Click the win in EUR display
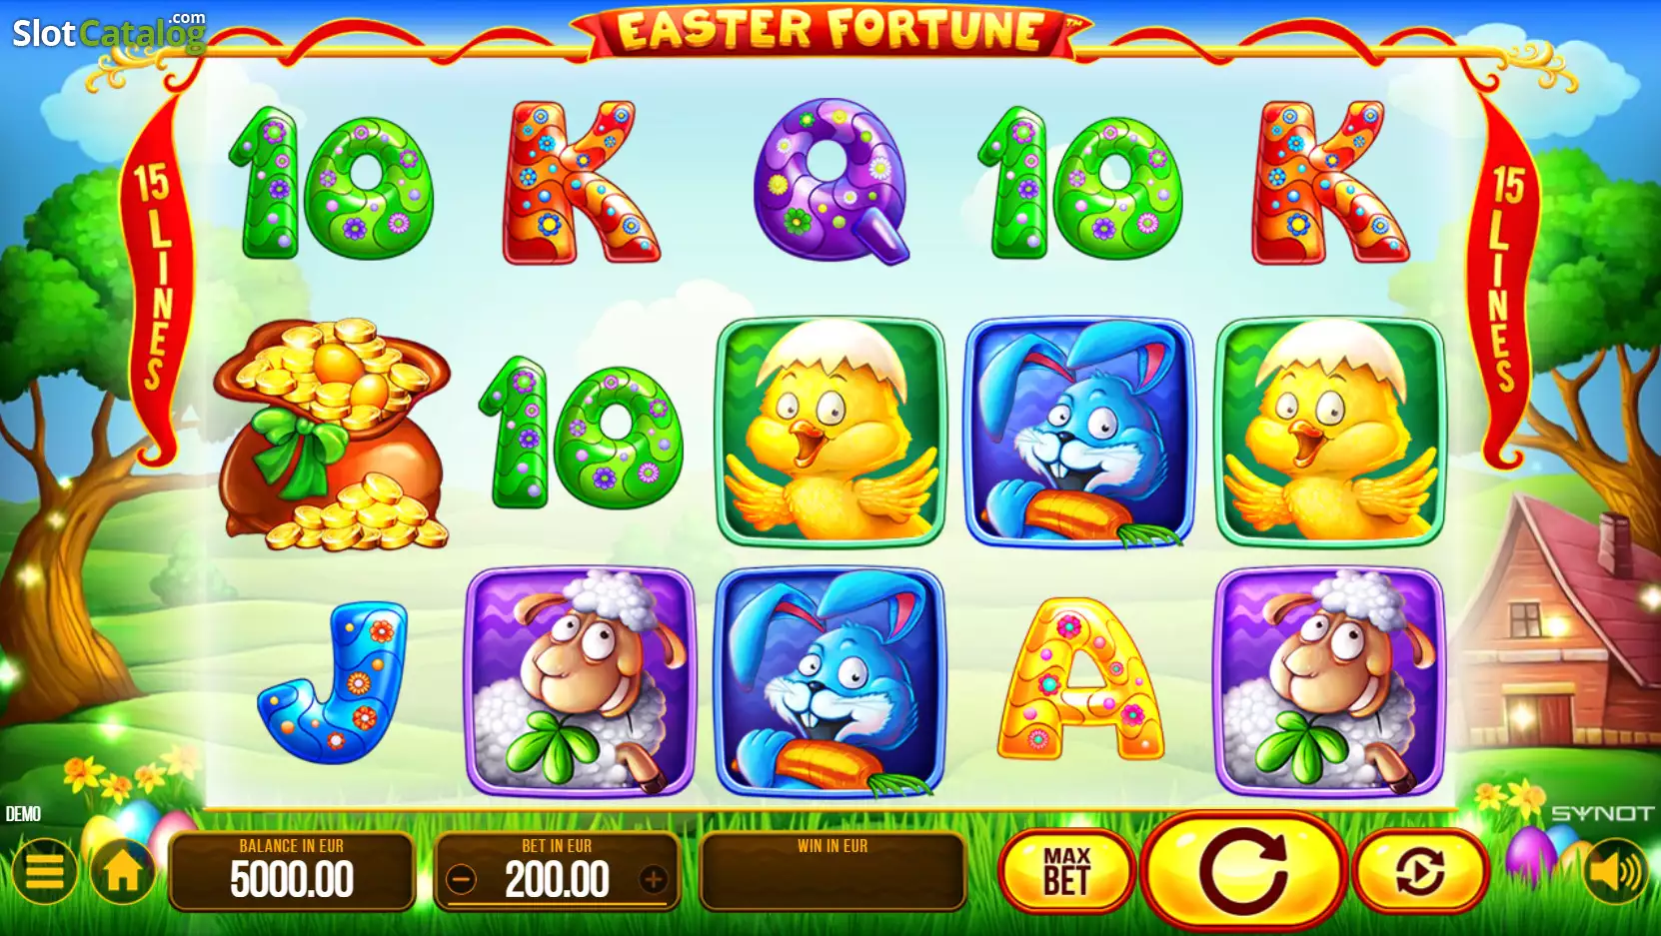The height and width of the screenshot is (936, 1661). (x=832, y=872)
